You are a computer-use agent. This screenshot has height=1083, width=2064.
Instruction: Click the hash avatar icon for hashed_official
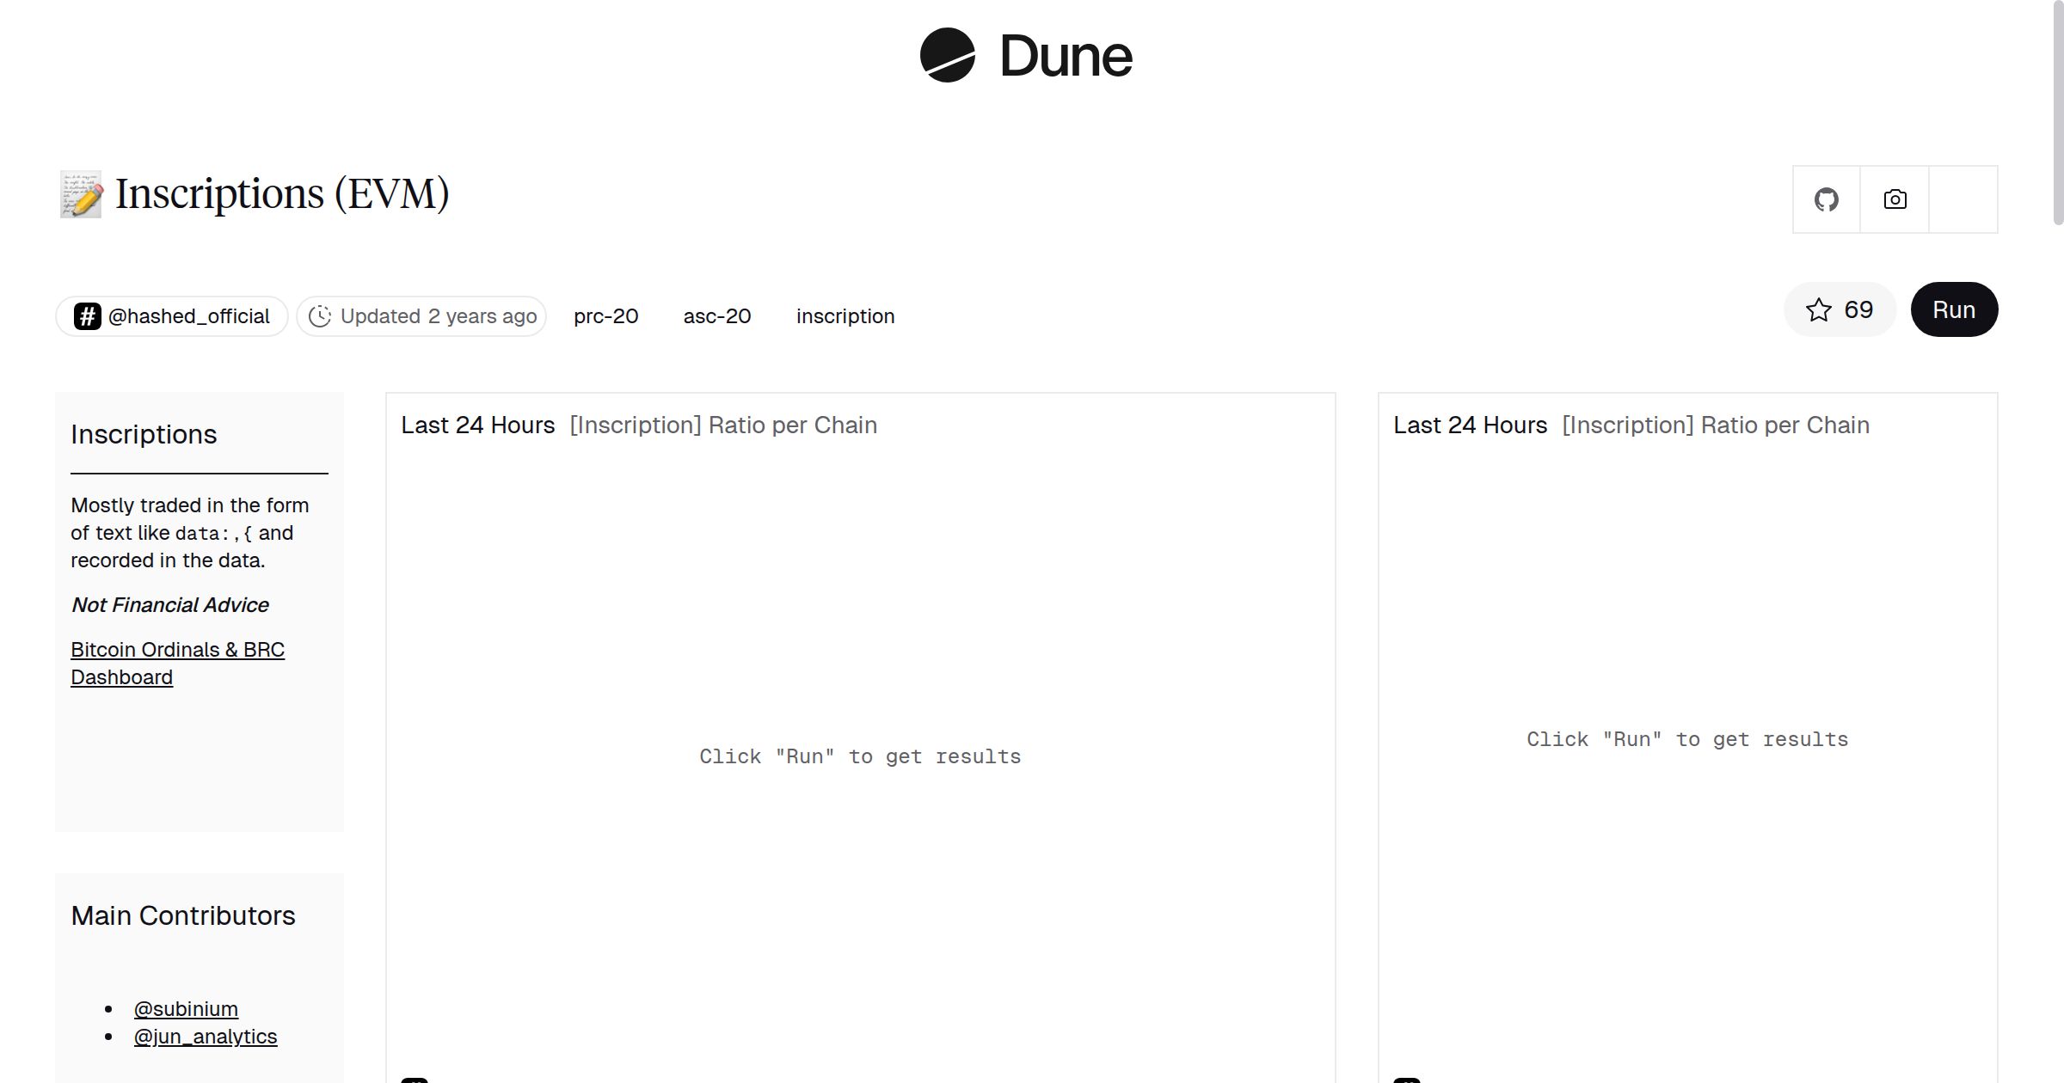tap(87, 316)
